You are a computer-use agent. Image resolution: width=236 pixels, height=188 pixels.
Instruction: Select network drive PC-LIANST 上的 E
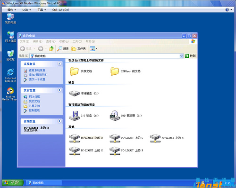tap(86, 150)
